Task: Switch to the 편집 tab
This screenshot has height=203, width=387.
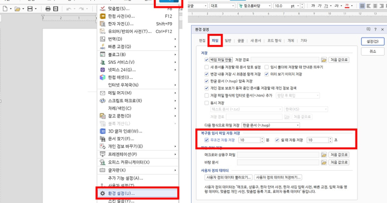Action: pos(202,41)
